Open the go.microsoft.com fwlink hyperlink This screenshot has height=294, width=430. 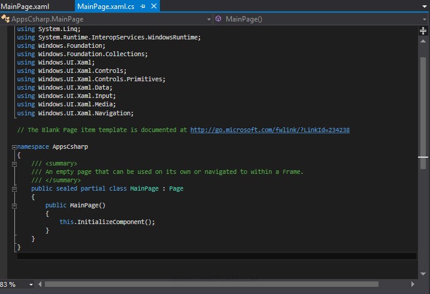(x=269, y=130)
